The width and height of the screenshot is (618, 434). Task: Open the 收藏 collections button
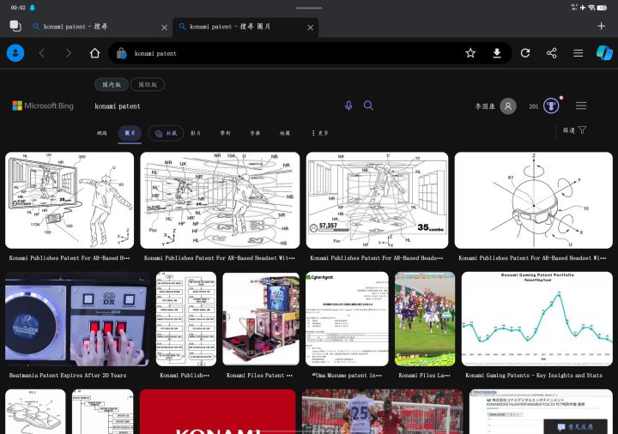(166, 134)
